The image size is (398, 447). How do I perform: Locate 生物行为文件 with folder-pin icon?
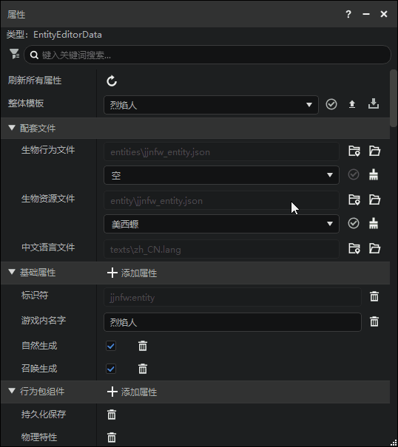[x=354, y=151]
